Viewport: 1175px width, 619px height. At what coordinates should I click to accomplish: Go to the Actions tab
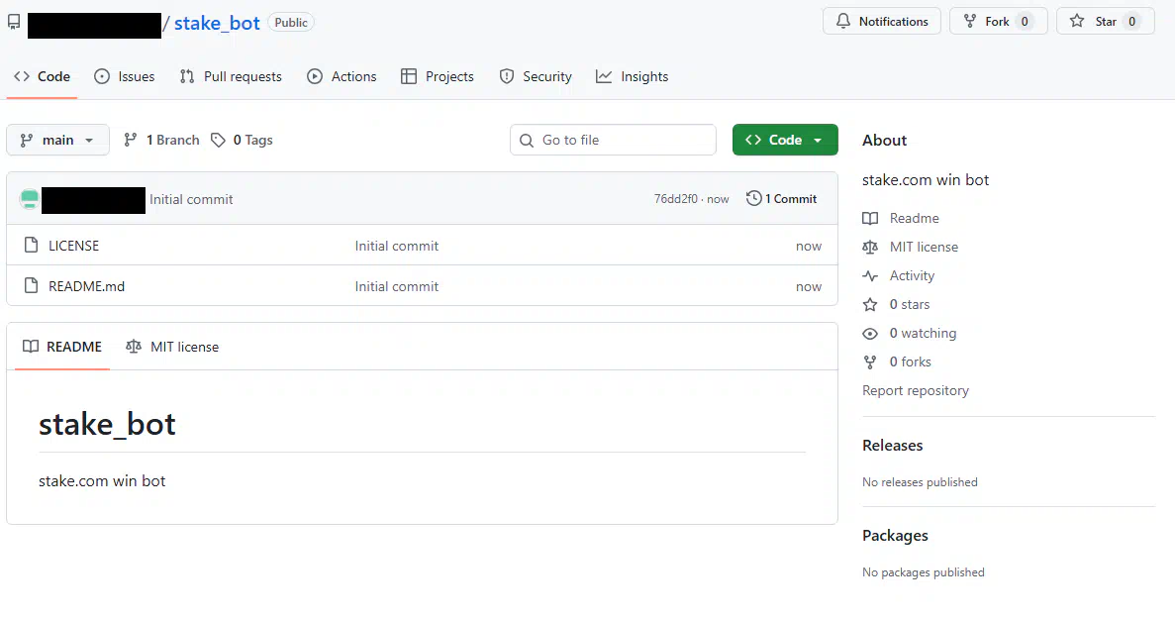[x=342, y=76]
